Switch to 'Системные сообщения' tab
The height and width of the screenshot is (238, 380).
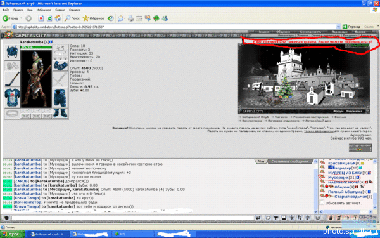tap(290, 161)
